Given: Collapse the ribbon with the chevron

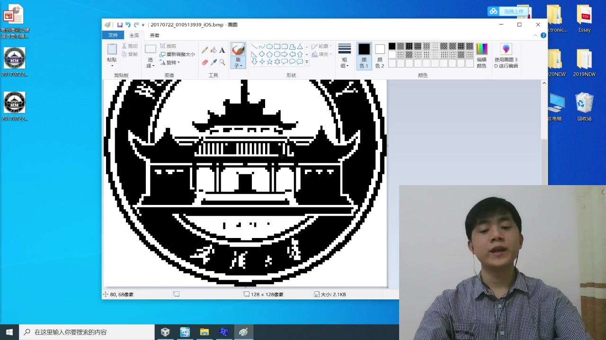Looking at the screenshot, I should tap(535, 35).
